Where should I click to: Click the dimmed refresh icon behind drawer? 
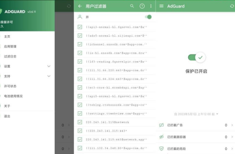click(69, 6)
